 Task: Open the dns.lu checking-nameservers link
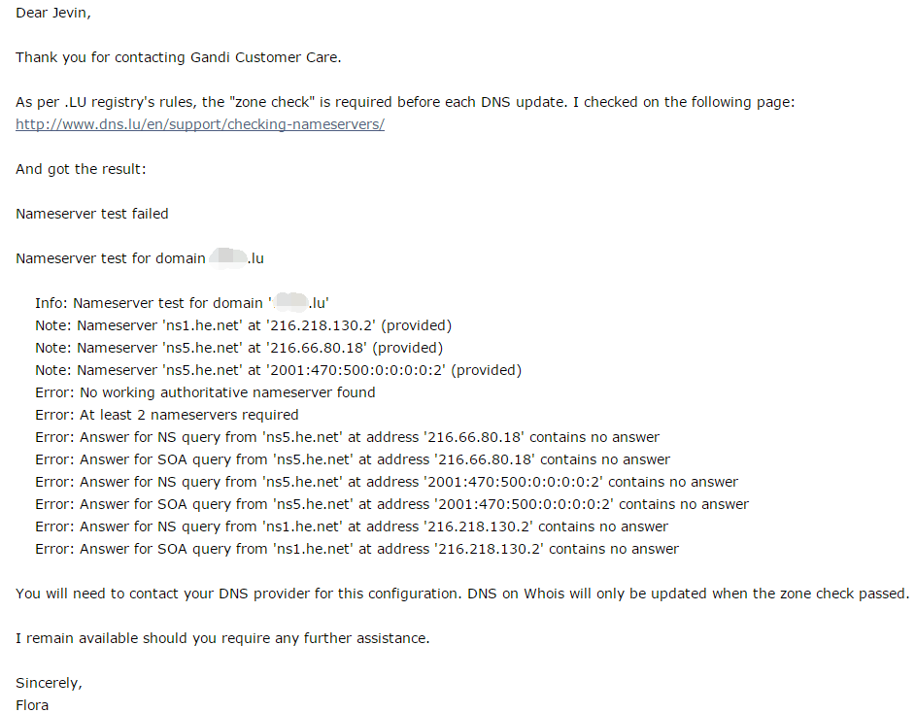click(x=200, y=124)
